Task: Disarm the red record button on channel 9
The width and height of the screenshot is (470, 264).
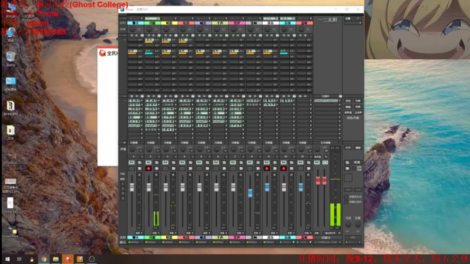Action: [267, 169]
